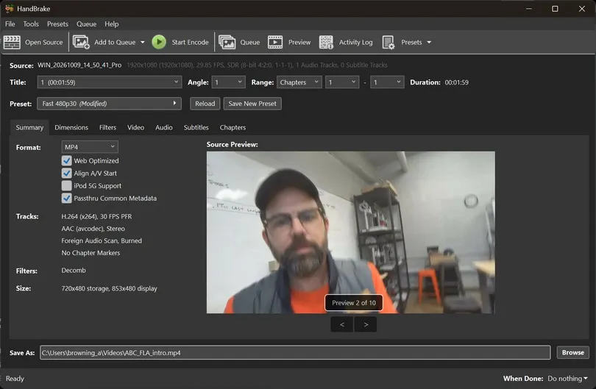The image size is (596, 389).
Task: Click the Open Source label
Action: pos(43,42)
